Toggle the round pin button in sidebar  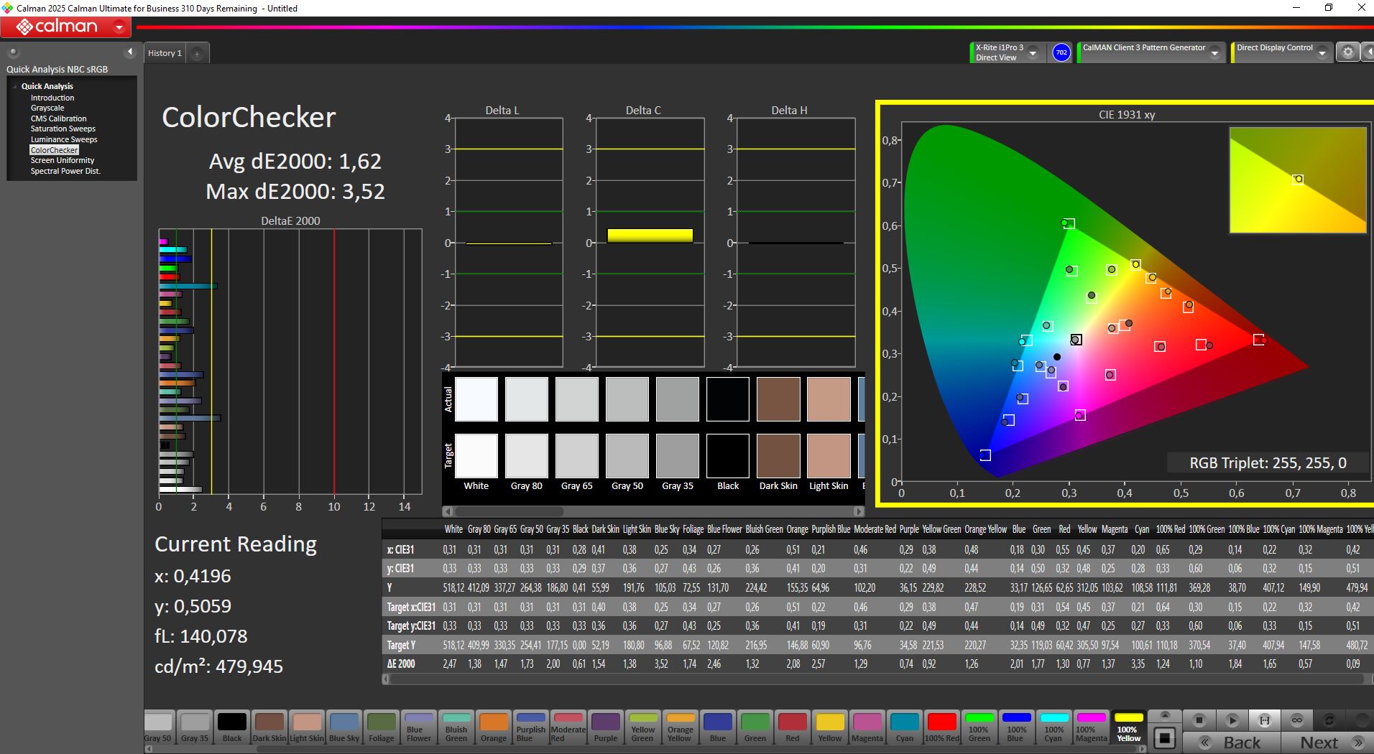[x=13, y=52]
